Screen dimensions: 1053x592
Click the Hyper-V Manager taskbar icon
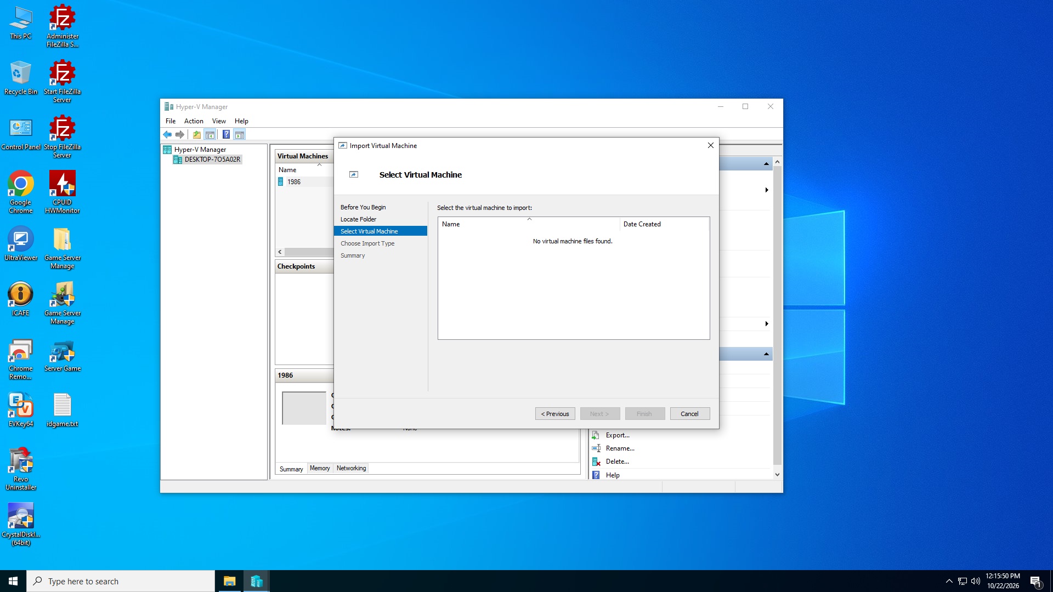[256, 581]
